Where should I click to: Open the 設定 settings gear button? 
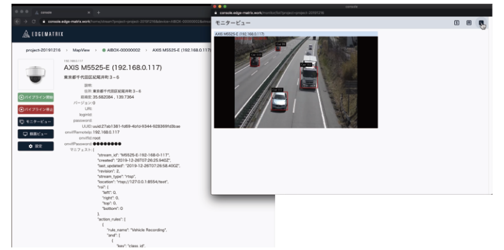click(x=36, y=146)
